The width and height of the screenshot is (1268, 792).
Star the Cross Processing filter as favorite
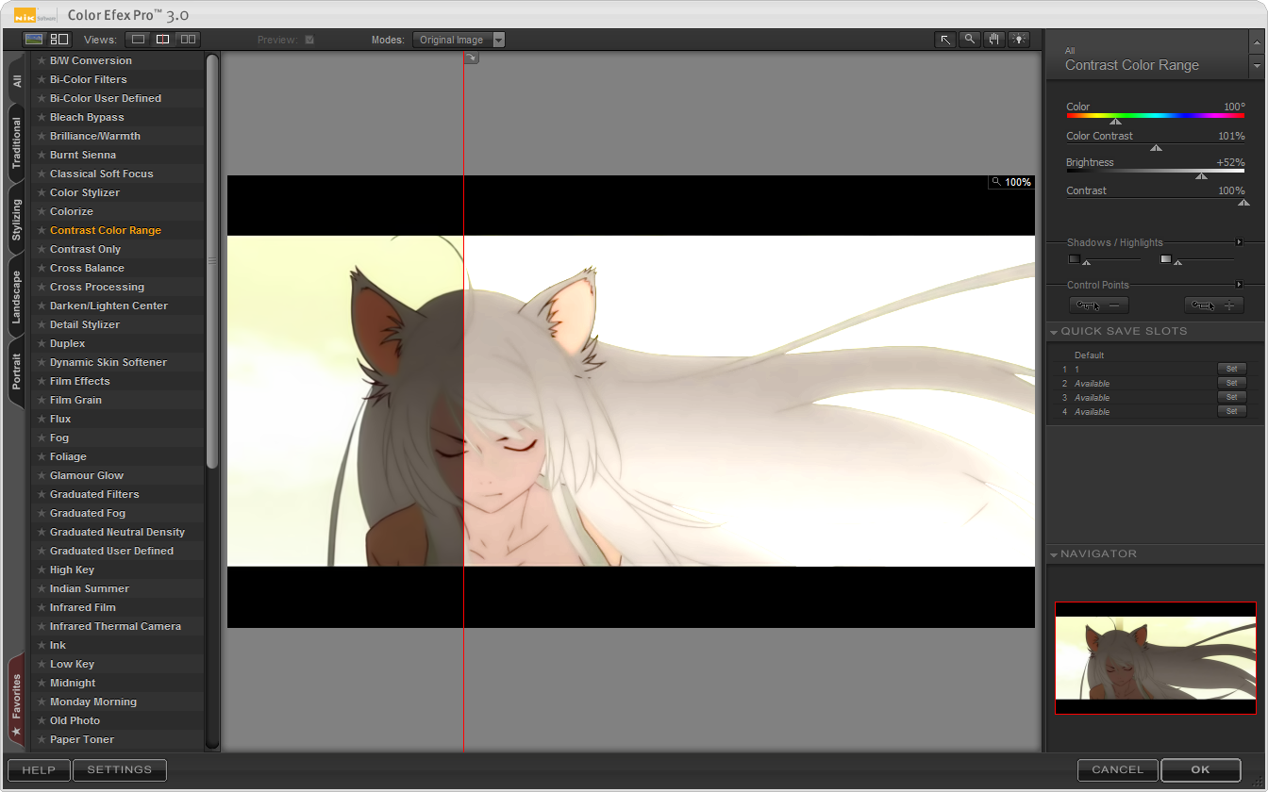click(42, 287)
